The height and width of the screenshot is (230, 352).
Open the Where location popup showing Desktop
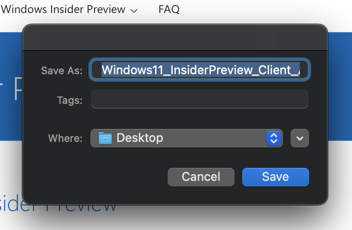coord(187,138)
